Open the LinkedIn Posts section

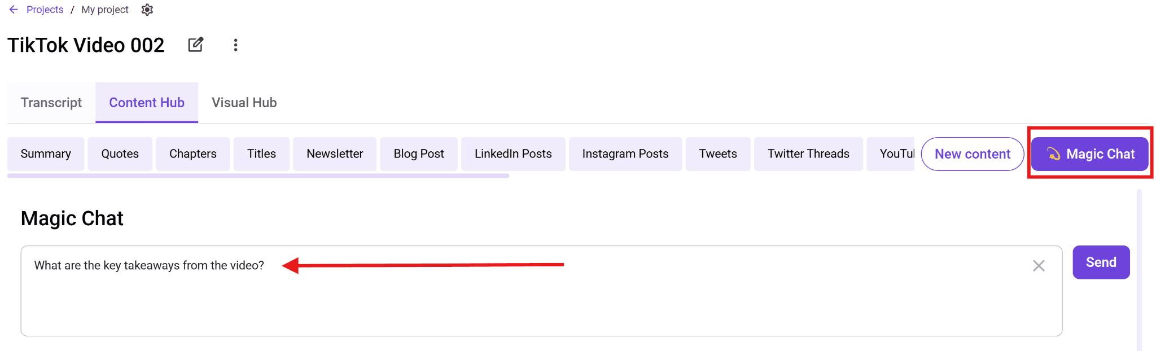(x=513, y=154)
